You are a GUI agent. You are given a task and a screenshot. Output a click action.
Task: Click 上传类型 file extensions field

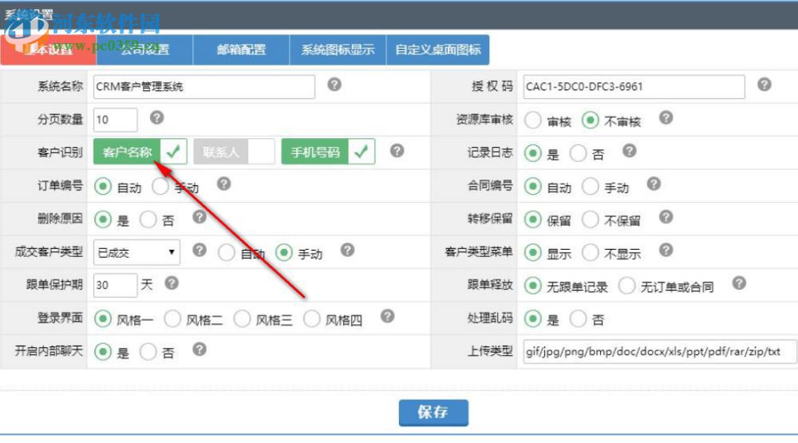pyautogui.click(x=660, y=351)
